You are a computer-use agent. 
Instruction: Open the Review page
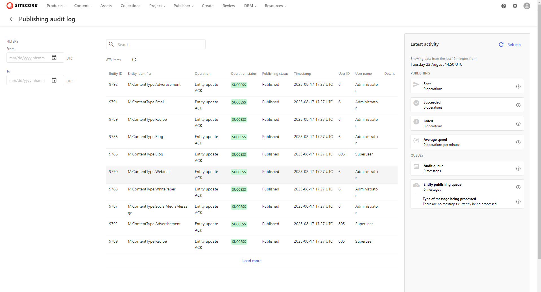(229, 6)
